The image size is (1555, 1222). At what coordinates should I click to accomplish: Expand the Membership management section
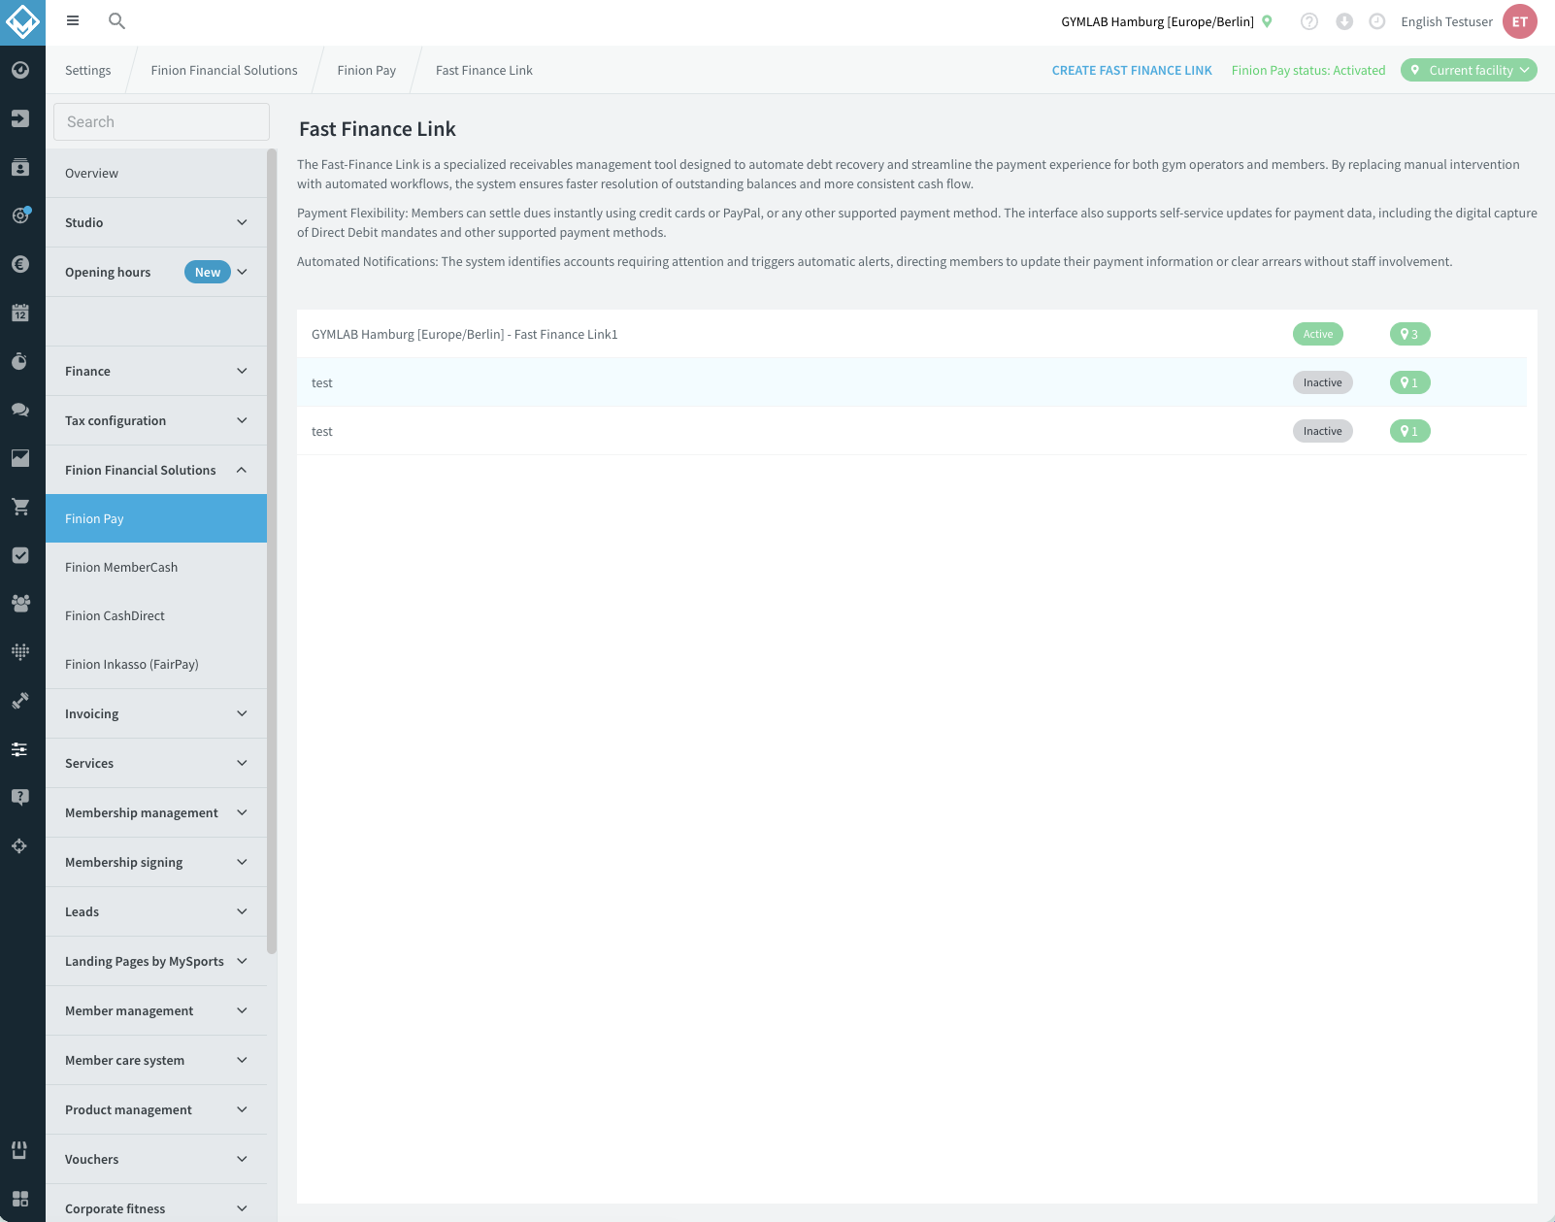point(156,812)
